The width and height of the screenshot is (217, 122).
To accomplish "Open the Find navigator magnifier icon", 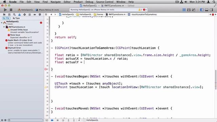I will pos(14,15).
